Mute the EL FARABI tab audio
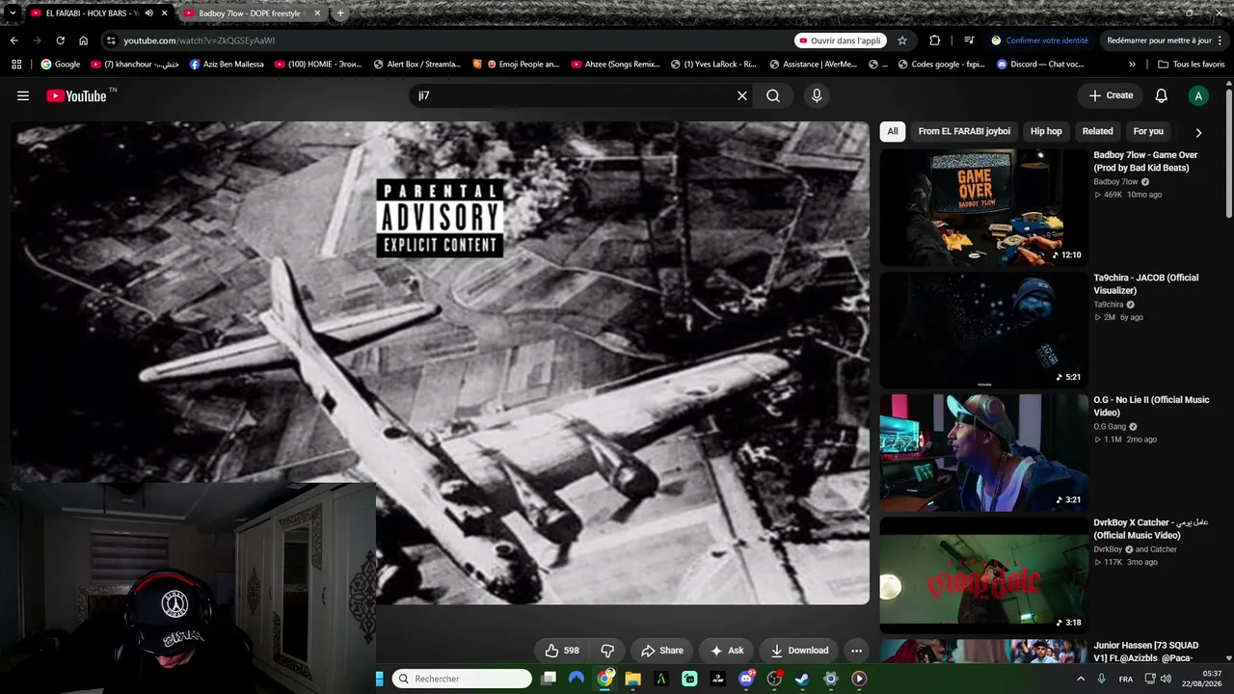1234x694 pixels. coord(149,13)
